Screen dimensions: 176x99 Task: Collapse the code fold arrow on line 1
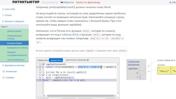[42, 64]
